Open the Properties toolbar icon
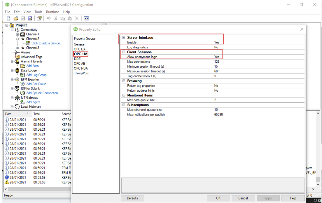This screenshot has height=203, width=322. [39, 18]
